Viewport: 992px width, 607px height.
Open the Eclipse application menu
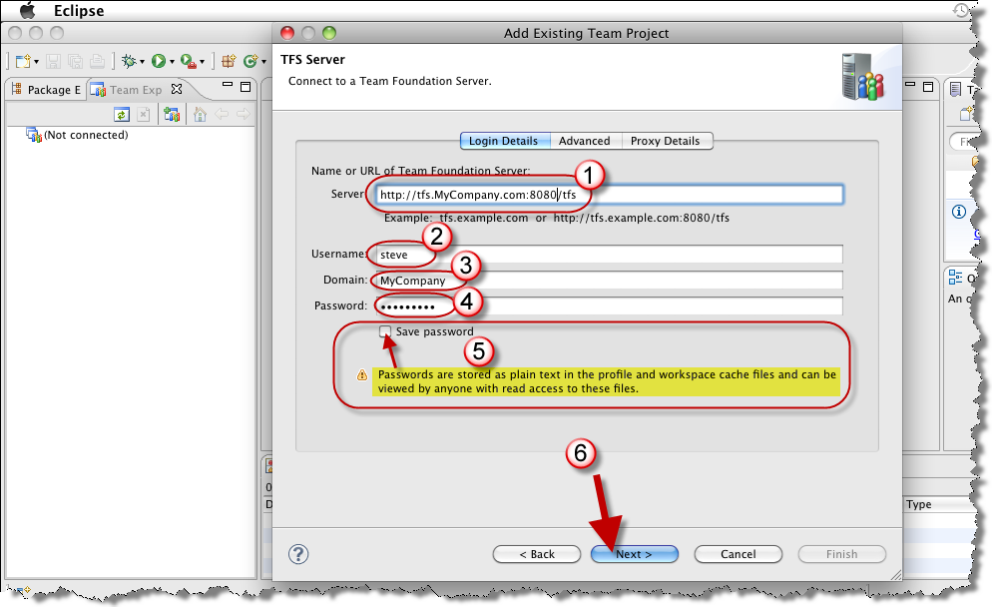[79, 11]
